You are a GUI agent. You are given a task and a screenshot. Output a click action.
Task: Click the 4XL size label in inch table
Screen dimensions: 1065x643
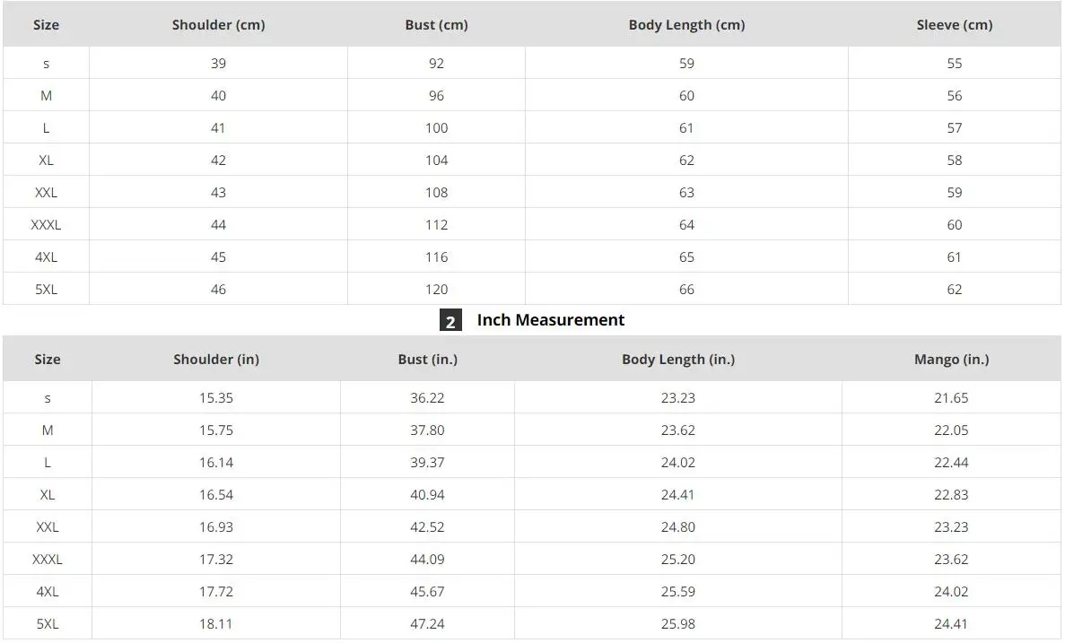[48, 591]
